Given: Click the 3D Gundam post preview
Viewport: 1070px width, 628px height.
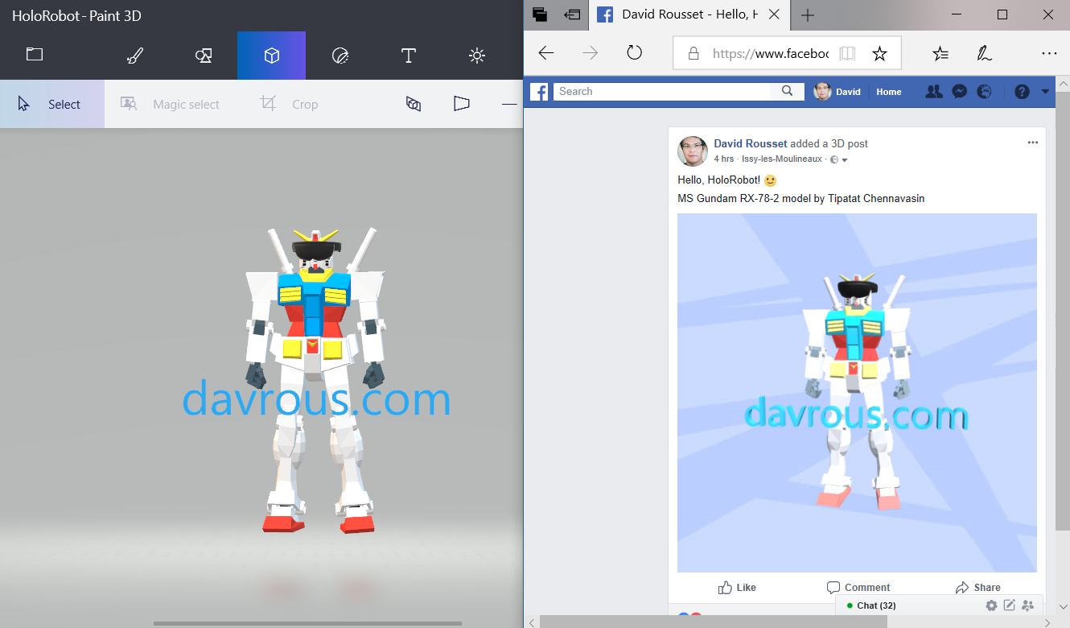Looking at the screenshot, I should click(857, 393).
